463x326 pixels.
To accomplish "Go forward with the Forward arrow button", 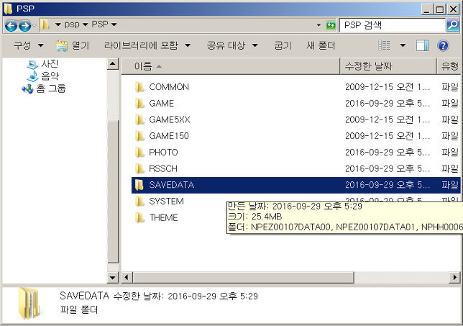I will coord(24,26).
